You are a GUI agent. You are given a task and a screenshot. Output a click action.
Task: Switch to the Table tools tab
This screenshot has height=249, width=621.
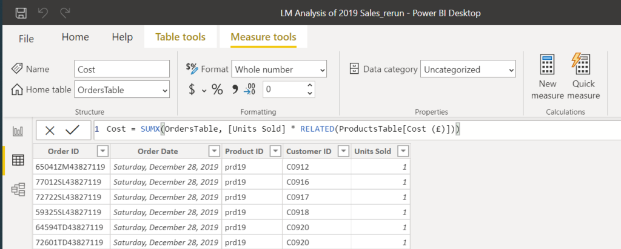180,37
